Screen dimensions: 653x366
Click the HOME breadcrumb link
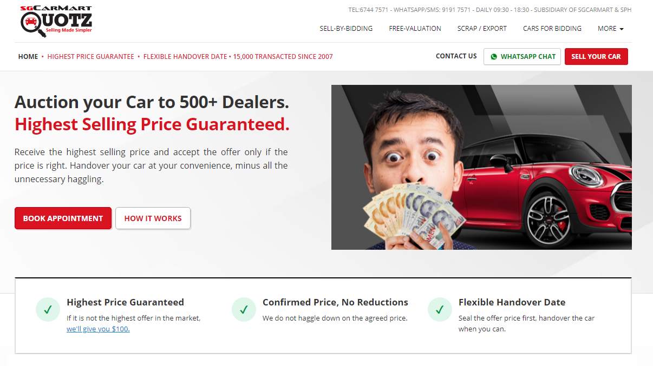point(28,57)
